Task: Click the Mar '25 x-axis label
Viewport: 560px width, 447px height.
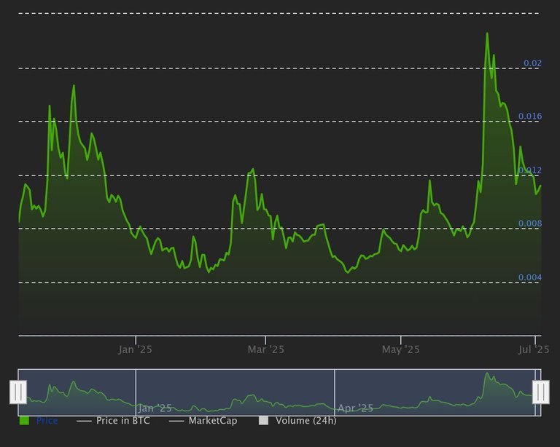Action: pyautogui.click(x=265, y=349)
